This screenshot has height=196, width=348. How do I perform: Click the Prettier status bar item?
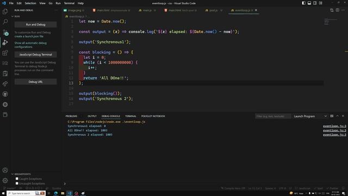(332, 188)
